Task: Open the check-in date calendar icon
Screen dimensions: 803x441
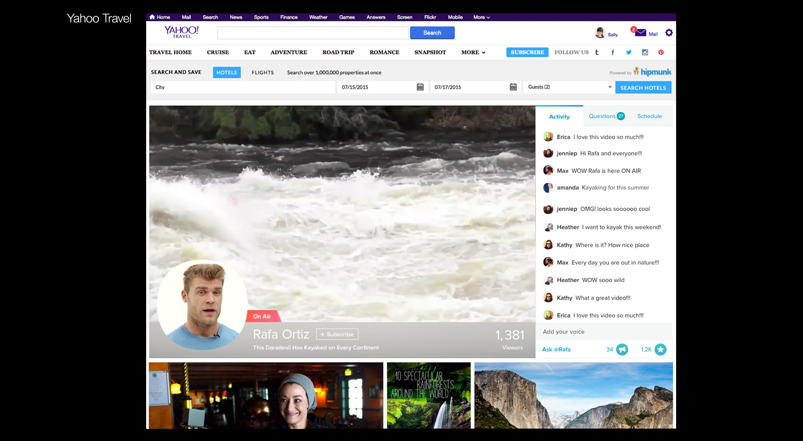Action: [x=420, y=87]
